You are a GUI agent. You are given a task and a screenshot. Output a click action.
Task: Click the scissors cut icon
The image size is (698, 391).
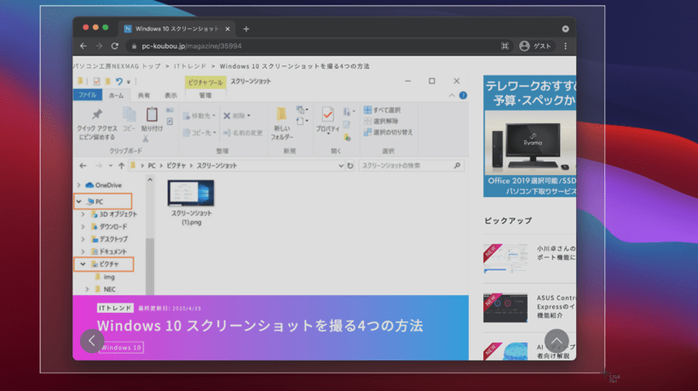(146, 139)
